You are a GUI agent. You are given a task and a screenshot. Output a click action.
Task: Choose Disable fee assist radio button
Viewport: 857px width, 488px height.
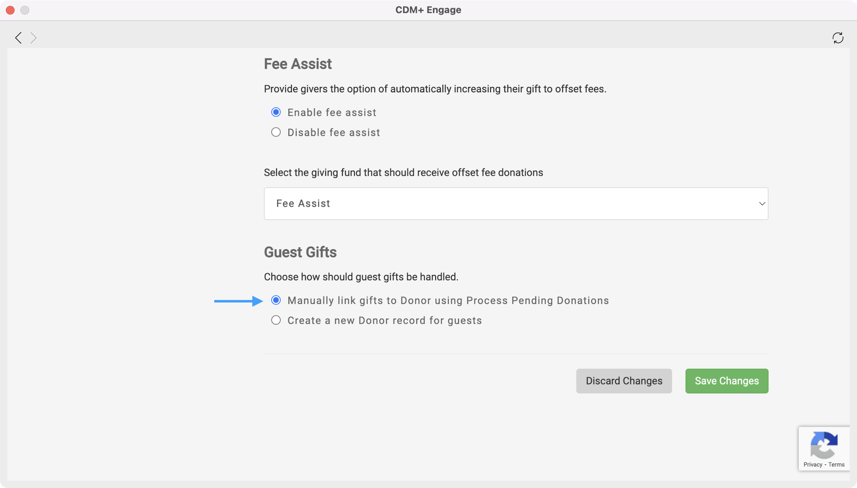click(x=276, y=132)
